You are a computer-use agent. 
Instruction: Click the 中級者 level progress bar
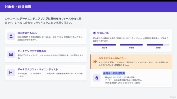[131, 45]
